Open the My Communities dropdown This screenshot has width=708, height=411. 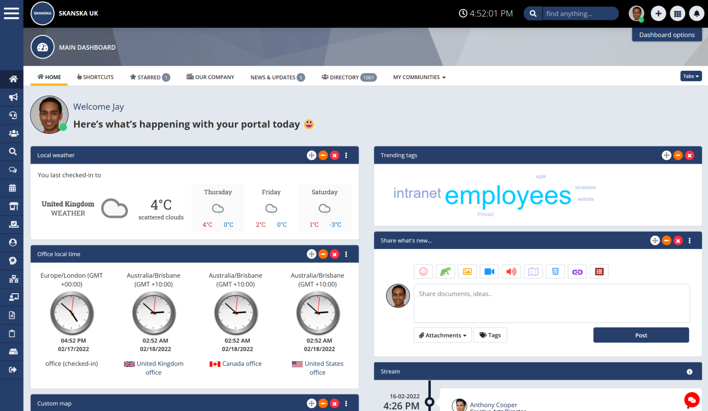[419, 77]
